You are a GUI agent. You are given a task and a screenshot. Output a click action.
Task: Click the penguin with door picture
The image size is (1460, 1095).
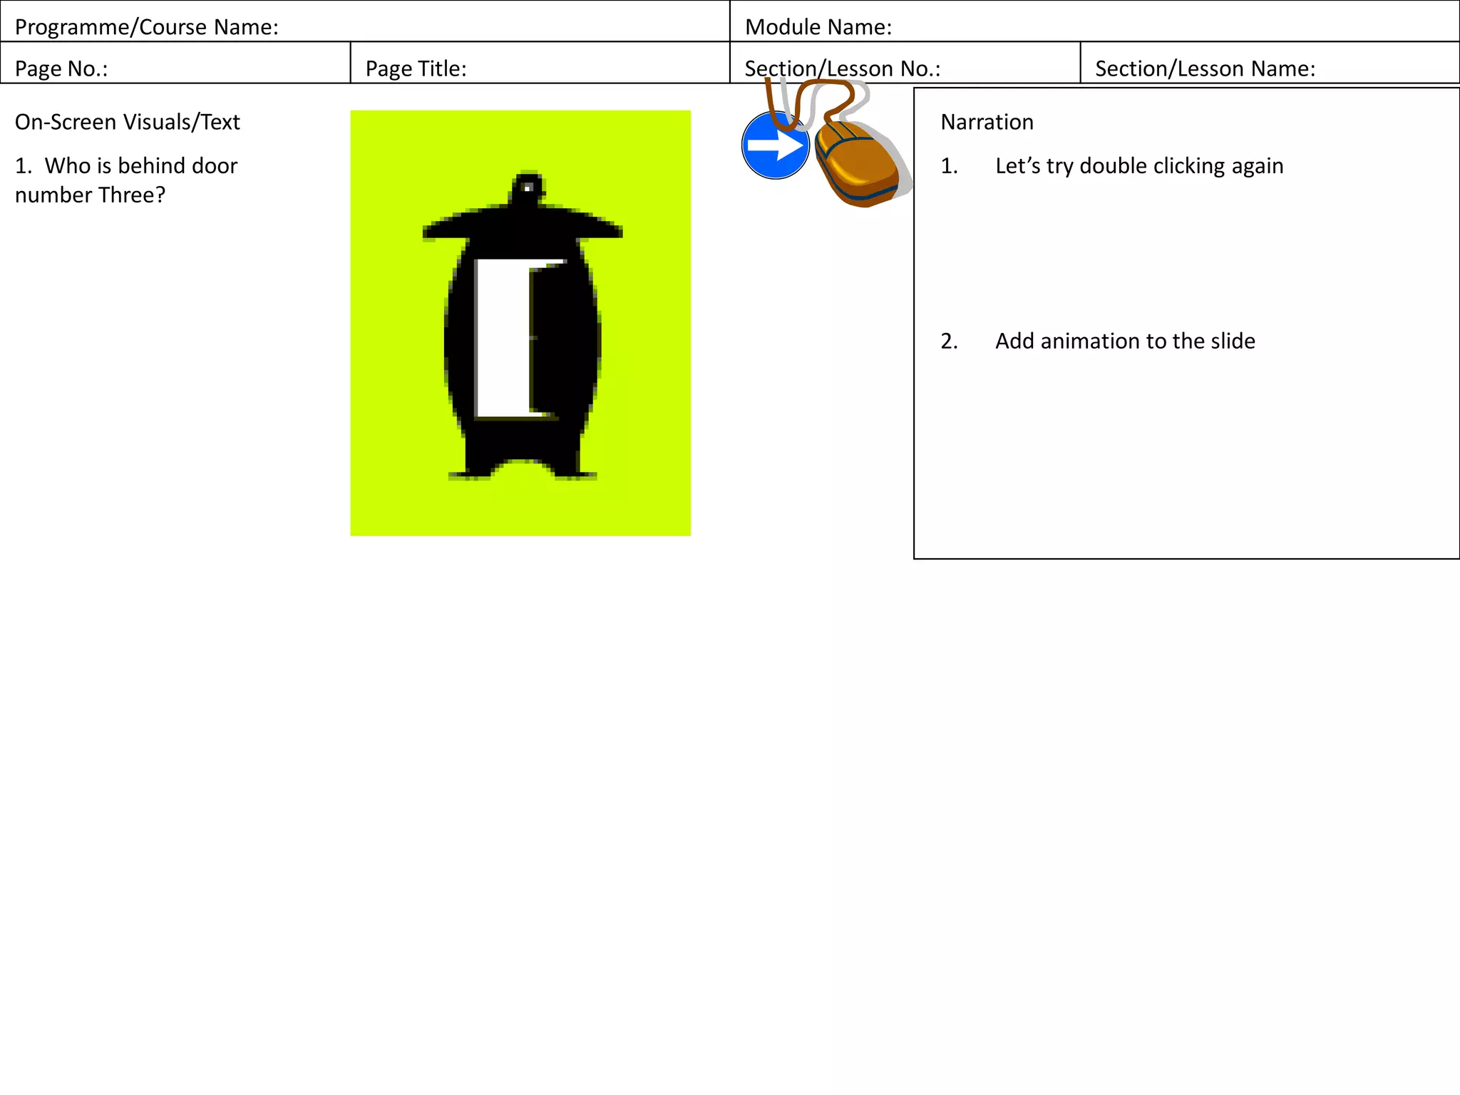point(520,323)
